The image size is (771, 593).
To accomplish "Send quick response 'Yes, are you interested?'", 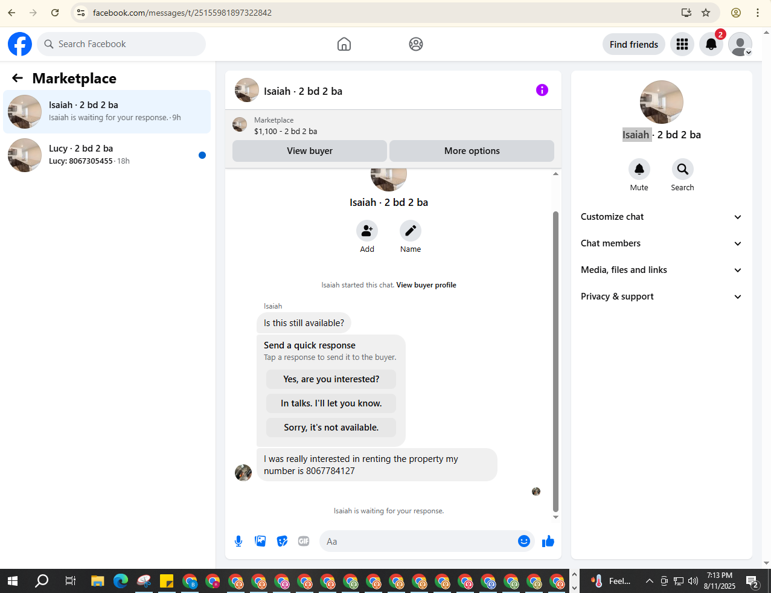I will (331, 379).
